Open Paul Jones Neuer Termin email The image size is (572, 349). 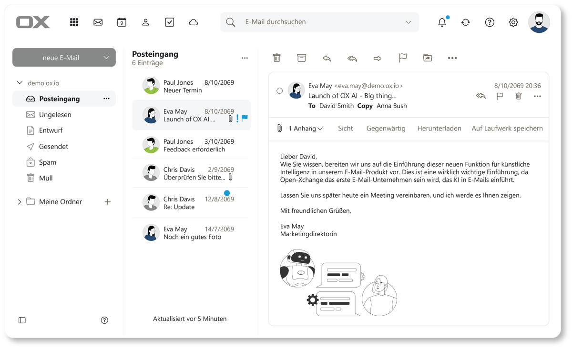coord(191,86)
